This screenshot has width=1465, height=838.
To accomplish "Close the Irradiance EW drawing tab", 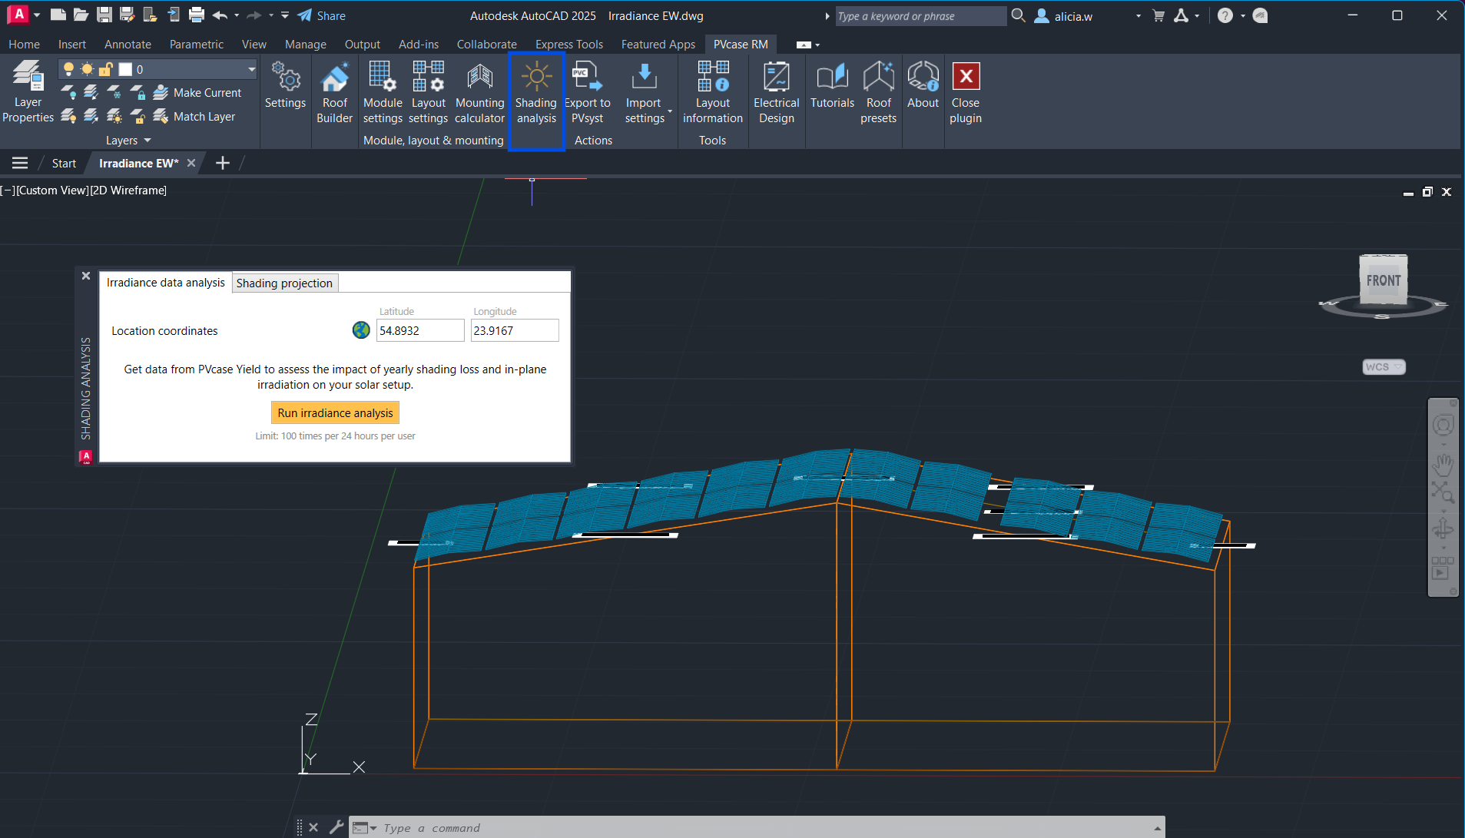I will click(191, 163).
